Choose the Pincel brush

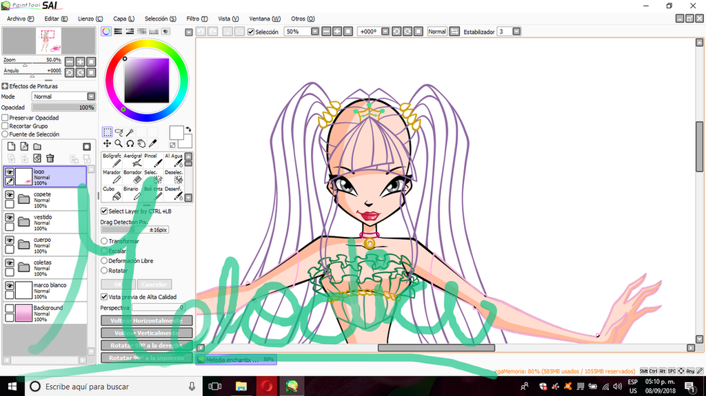pyautogui.click(x=153, y=160)
